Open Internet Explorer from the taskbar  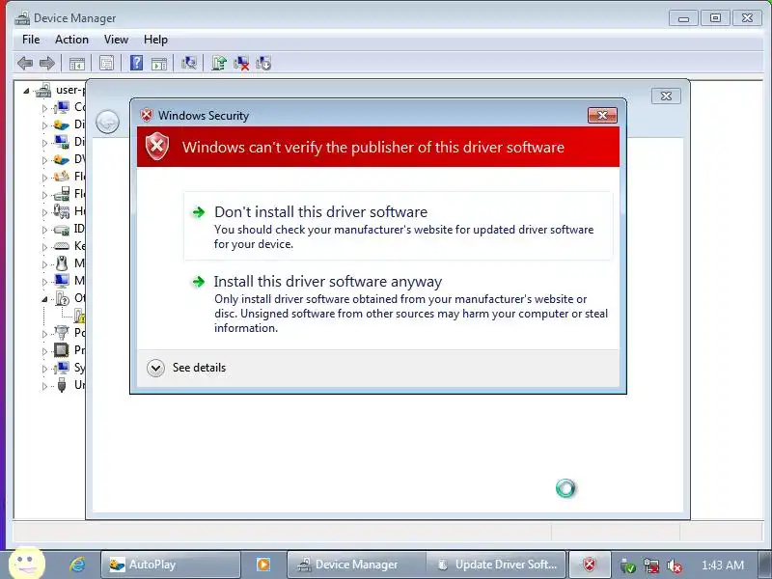coord(77,565)
